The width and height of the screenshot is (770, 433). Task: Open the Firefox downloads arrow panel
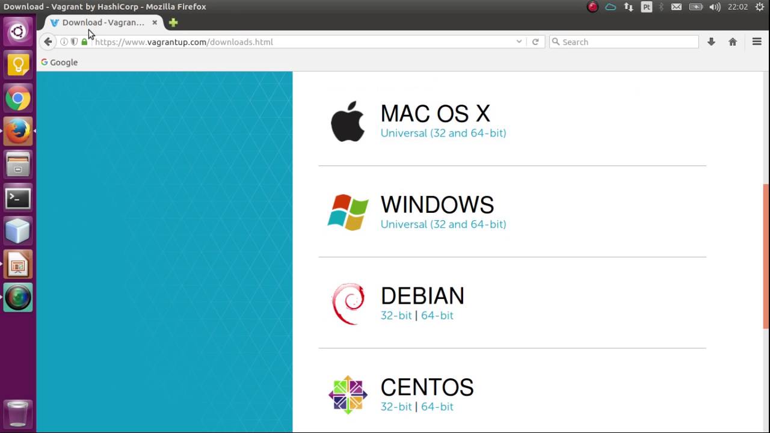point(711,42)
